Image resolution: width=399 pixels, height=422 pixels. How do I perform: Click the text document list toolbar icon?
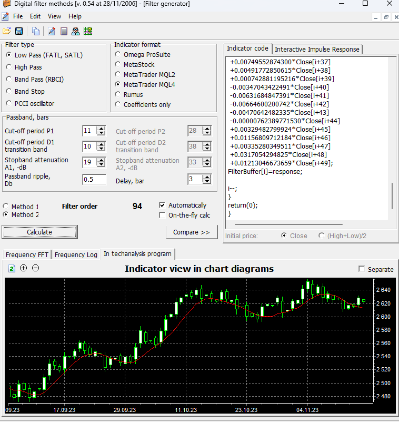(x=64, y=31)
